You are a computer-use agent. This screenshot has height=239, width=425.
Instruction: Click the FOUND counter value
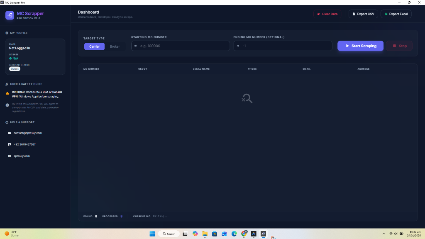96,216
